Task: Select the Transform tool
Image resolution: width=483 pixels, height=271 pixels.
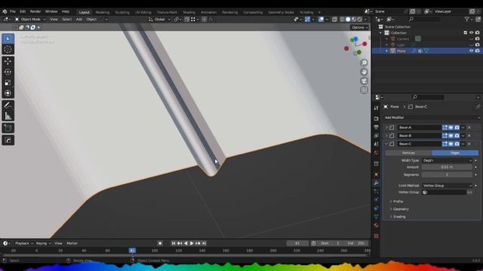Action: (x=8, y=93)
